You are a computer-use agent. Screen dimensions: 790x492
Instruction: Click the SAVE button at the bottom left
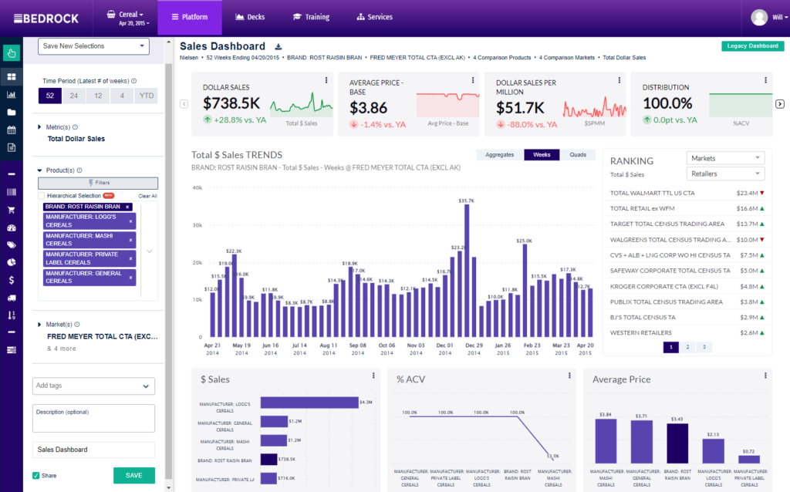(133, 476)
